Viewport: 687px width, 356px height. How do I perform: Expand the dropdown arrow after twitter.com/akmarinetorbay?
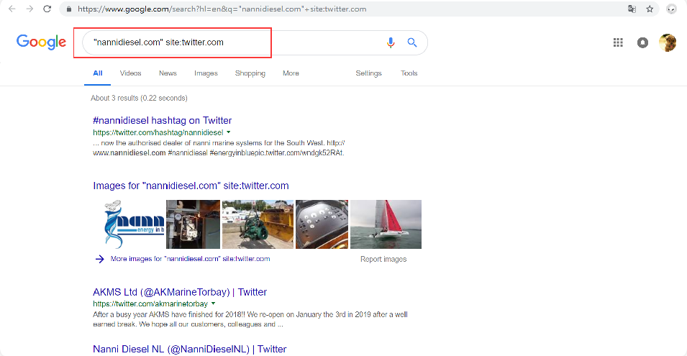pos(214,303)
